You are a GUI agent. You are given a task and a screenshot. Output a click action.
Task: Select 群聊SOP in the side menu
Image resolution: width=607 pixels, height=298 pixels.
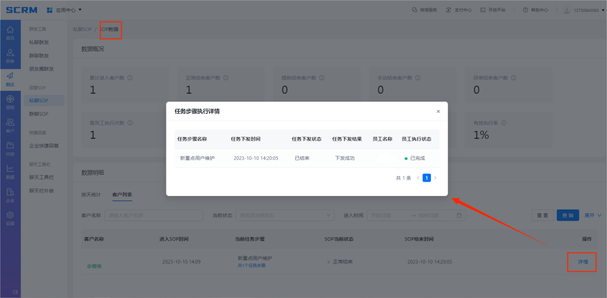[x=39, y=114]
